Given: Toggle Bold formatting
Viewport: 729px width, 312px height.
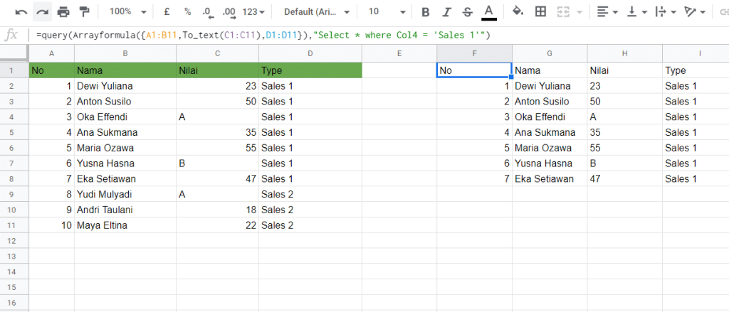Looking at the screenshot, I should tap(426, 13).
